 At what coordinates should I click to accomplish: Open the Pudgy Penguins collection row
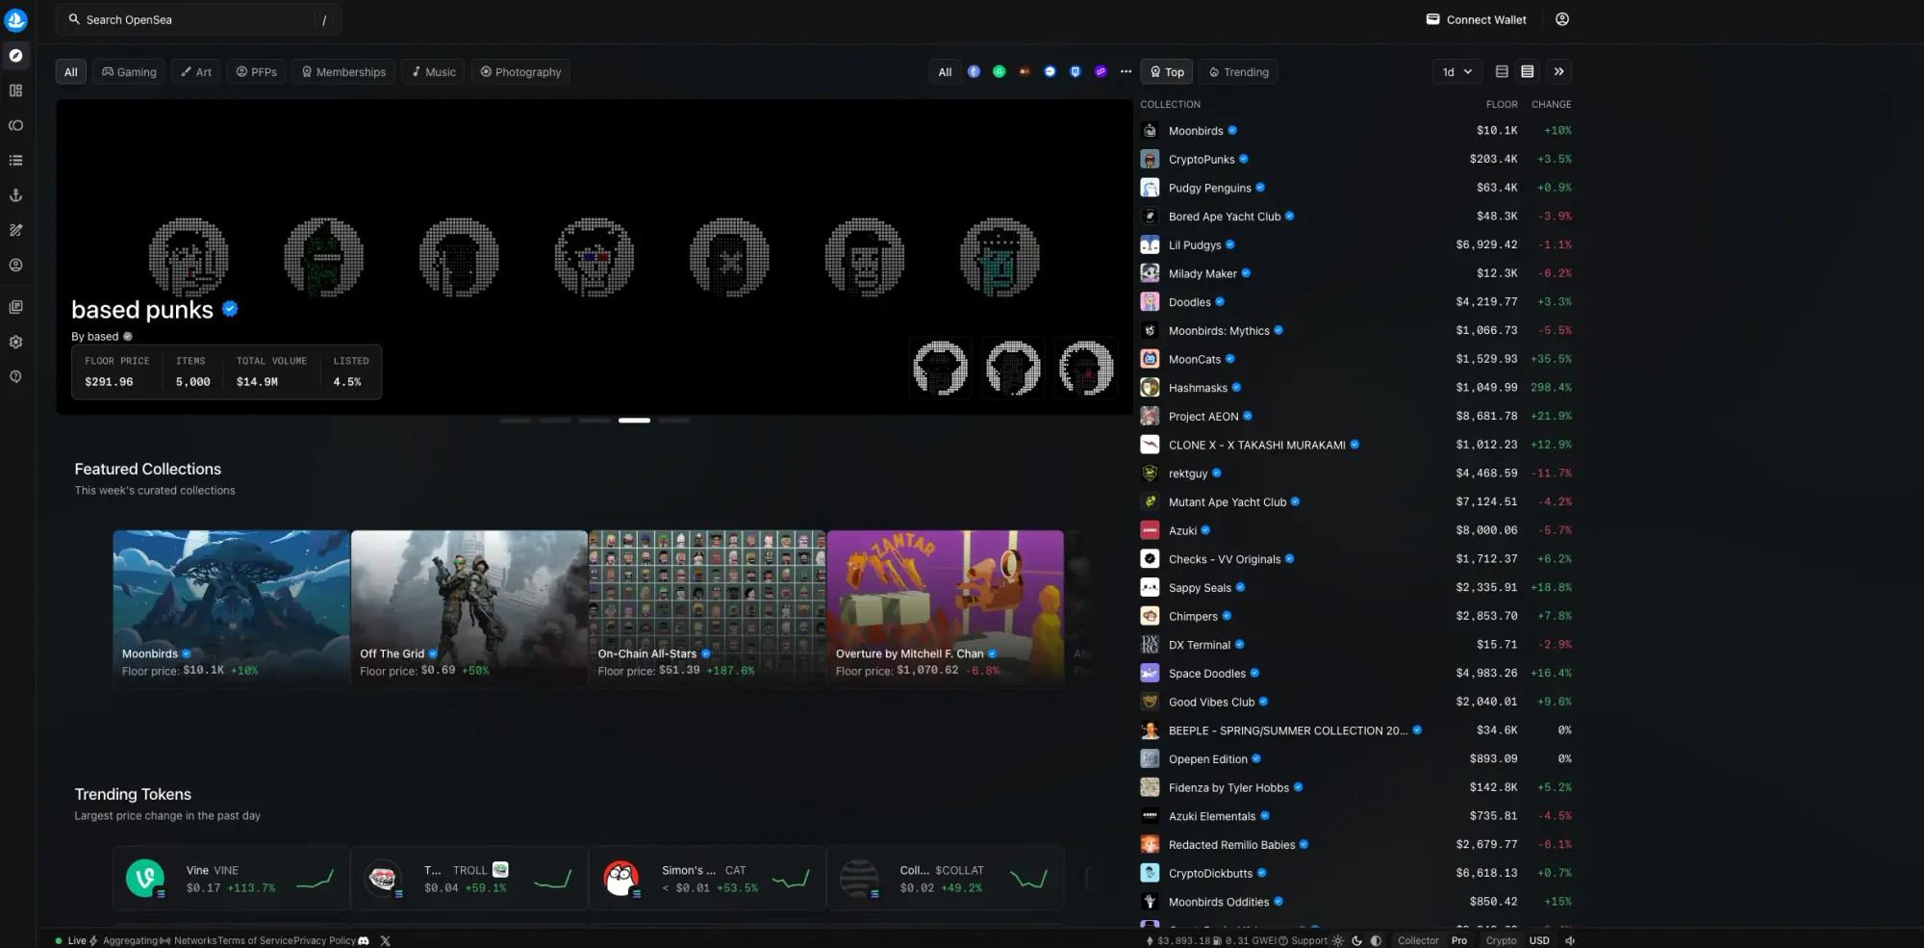pos(1355,188)
